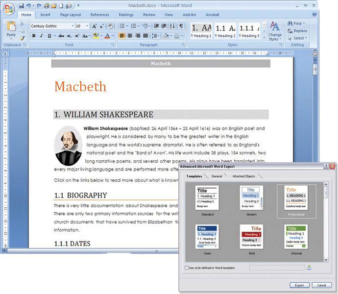Sort the selected text alphabetically
Screen dimensions: 338x294
(172, 26)
